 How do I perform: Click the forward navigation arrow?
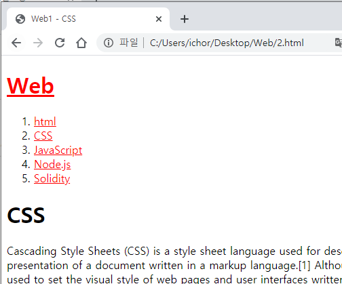(x=38, y=43)
